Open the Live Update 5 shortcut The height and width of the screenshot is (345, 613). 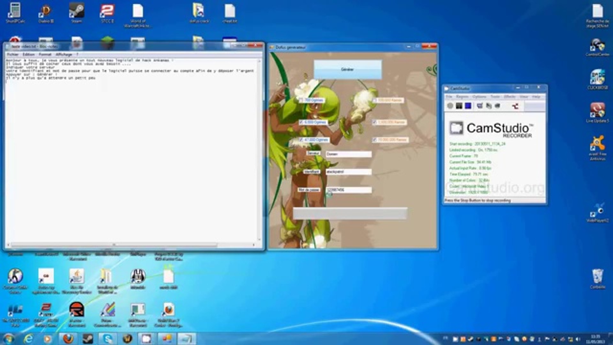coord(597,112)
